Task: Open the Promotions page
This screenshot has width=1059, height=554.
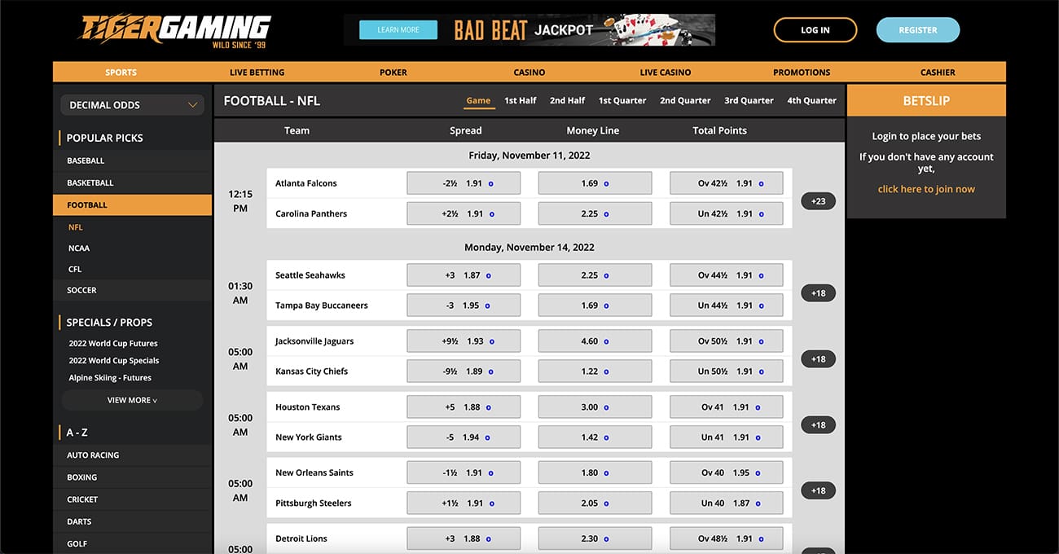Action: (x=802, y=73)
